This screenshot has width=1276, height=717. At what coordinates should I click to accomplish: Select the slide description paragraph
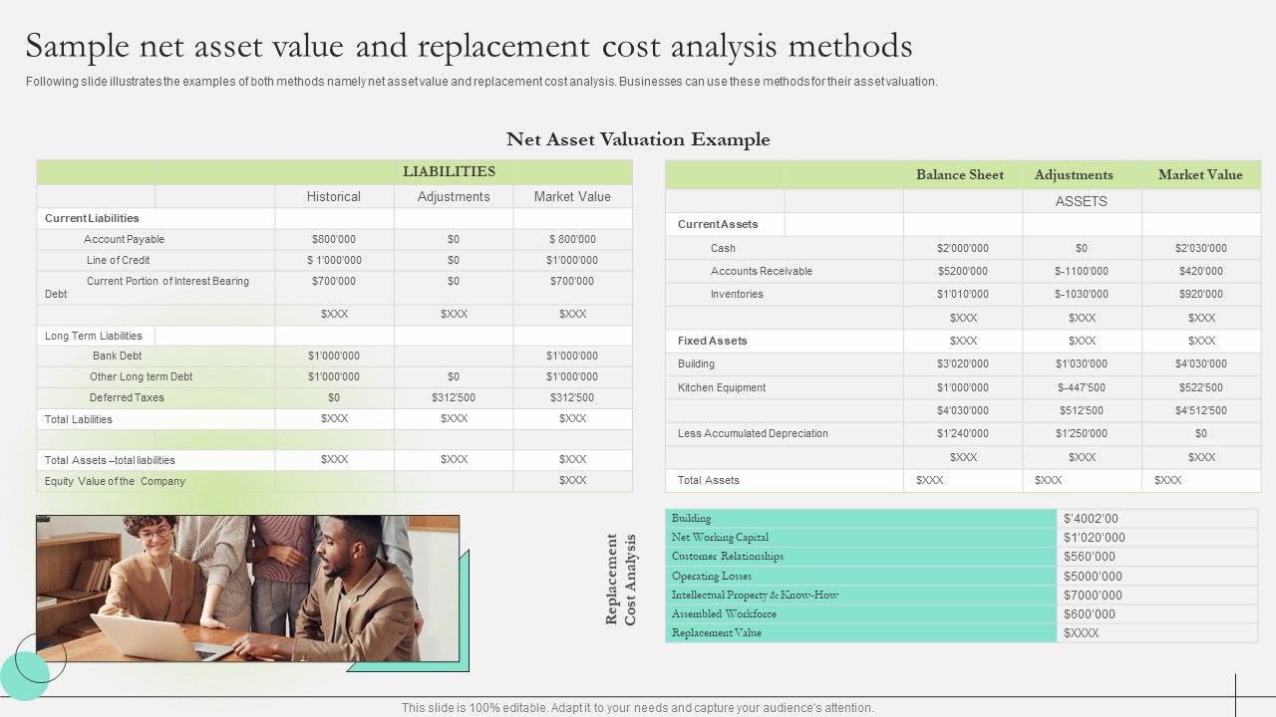pos(481,82)
